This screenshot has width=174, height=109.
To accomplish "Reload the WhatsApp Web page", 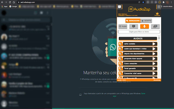I will (10, 2).
